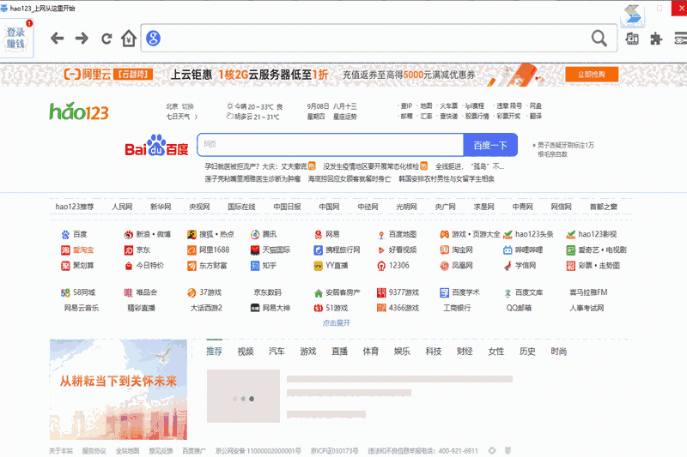The image size is (687, 457).
Task: Click the 从耕耘当下到关怀未来 banner image
Action: (119, 389)
